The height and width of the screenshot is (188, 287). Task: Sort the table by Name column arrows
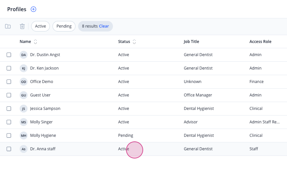pos(35,42)
